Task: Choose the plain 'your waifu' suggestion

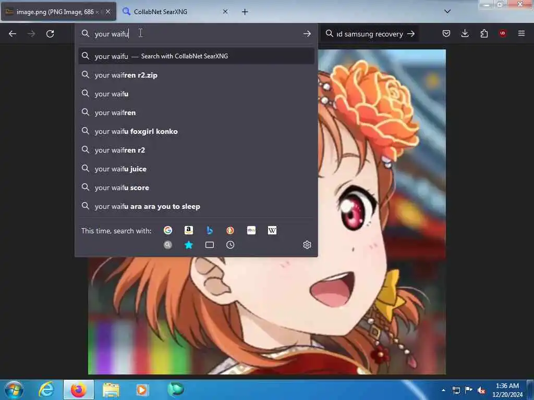Action: point(196,94)
